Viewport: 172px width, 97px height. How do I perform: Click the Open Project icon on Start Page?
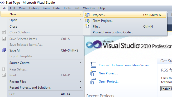point(93,81)
